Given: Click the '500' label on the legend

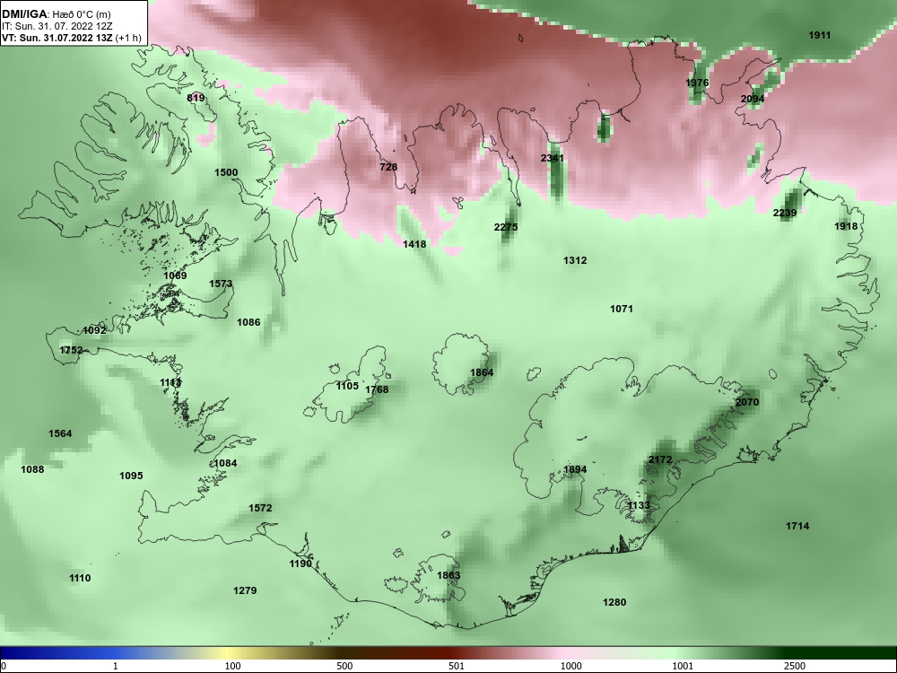Looking at the screenshot, I should tap(344, 666).
